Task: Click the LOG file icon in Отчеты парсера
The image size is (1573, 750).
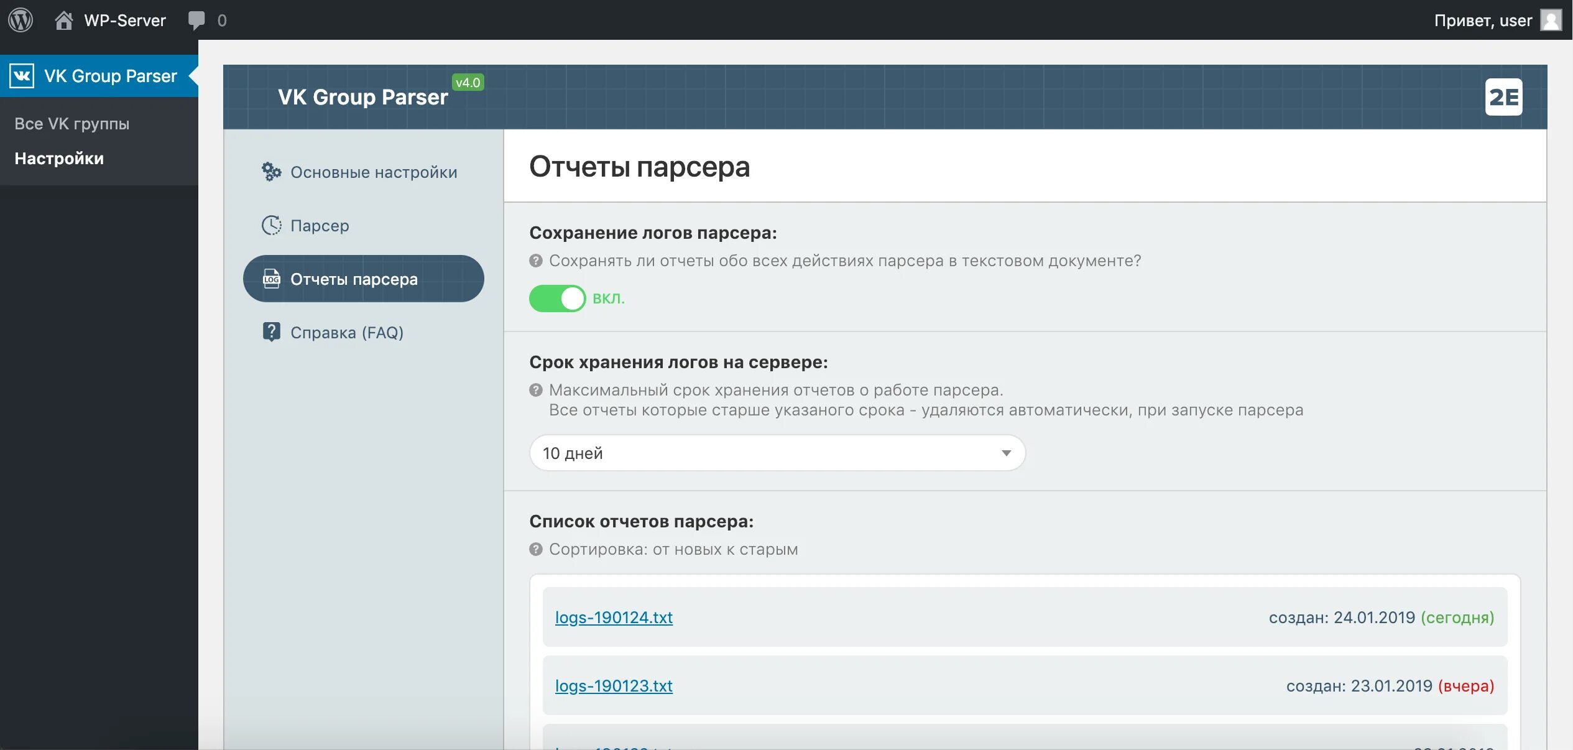Action: tap(271, 279)
